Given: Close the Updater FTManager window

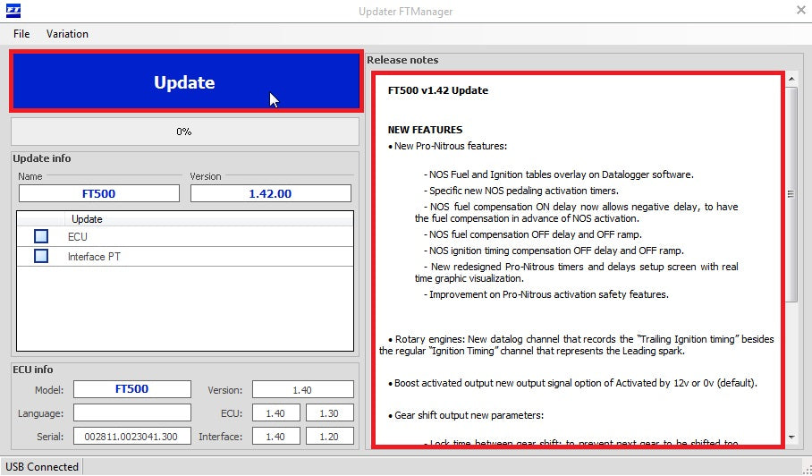Looking at the screenshot, I should [x=800, y=10].
